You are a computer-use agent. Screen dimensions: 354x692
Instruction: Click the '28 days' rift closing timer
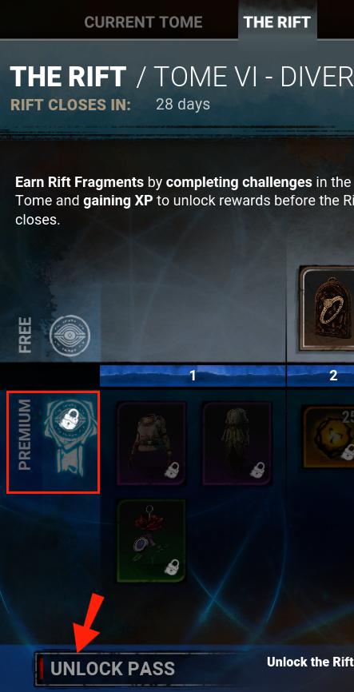pos(183,105)
